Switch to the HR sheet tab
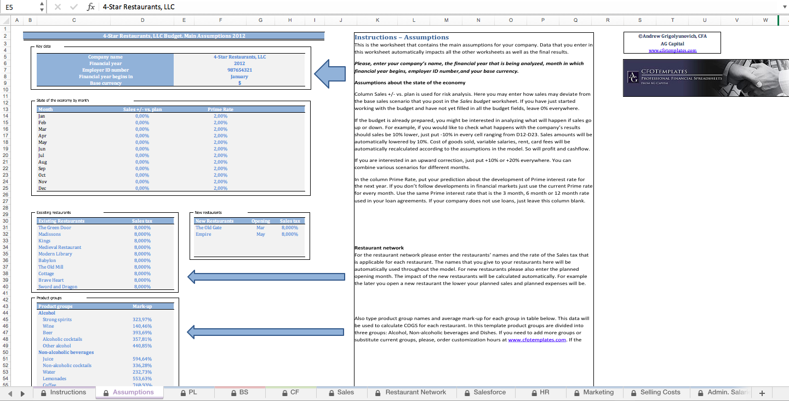Screen dimensions: 789x401 [x=540, y=392]
